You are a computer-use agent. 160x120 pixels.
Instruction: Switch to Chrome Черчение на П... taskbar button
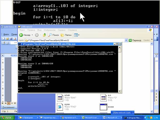tap(70, 118)
